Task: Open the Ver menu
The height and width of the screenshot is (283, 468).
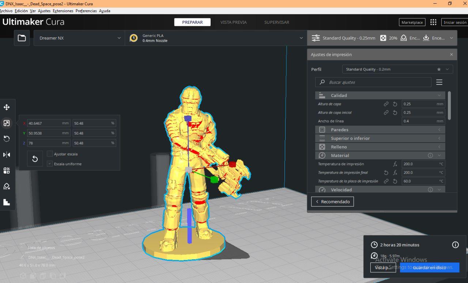Action: coord(33,11)
